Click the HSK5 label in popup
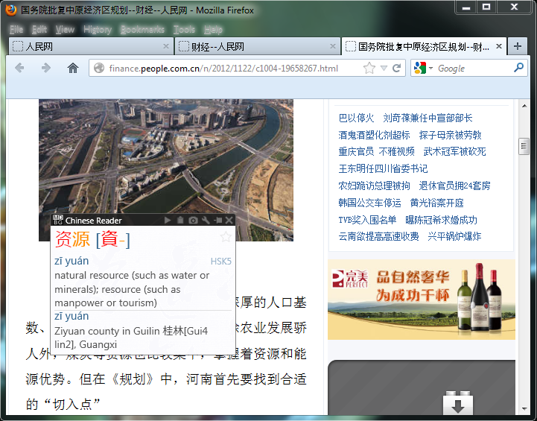The width and height of the screenshot is (537, 421). tap(221, 262)
